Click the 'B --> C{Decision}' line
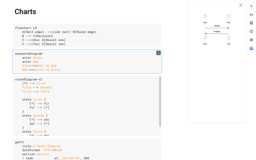 click(x=38, y=36)
